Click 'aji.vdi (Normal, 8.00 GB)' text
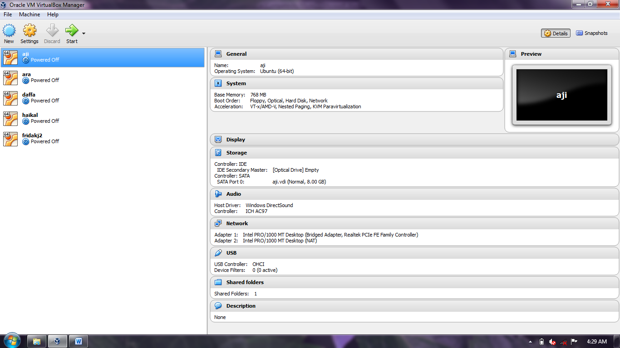The width and height of the screenshot is (620, 348). coord(299,182)
